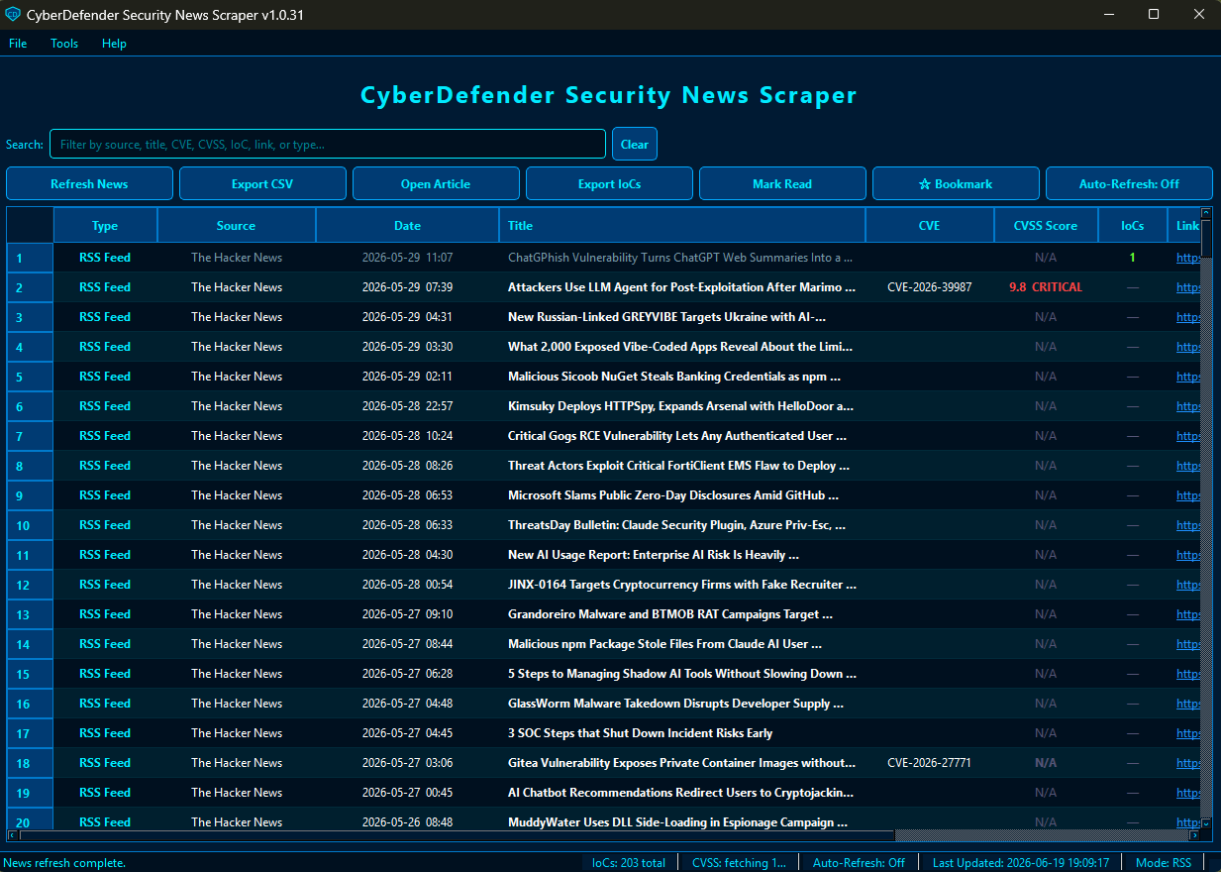The height and width of the screenshot is (872, 1221).
Task: Bookmark the selected article
Action: click(x=956, y=183)
